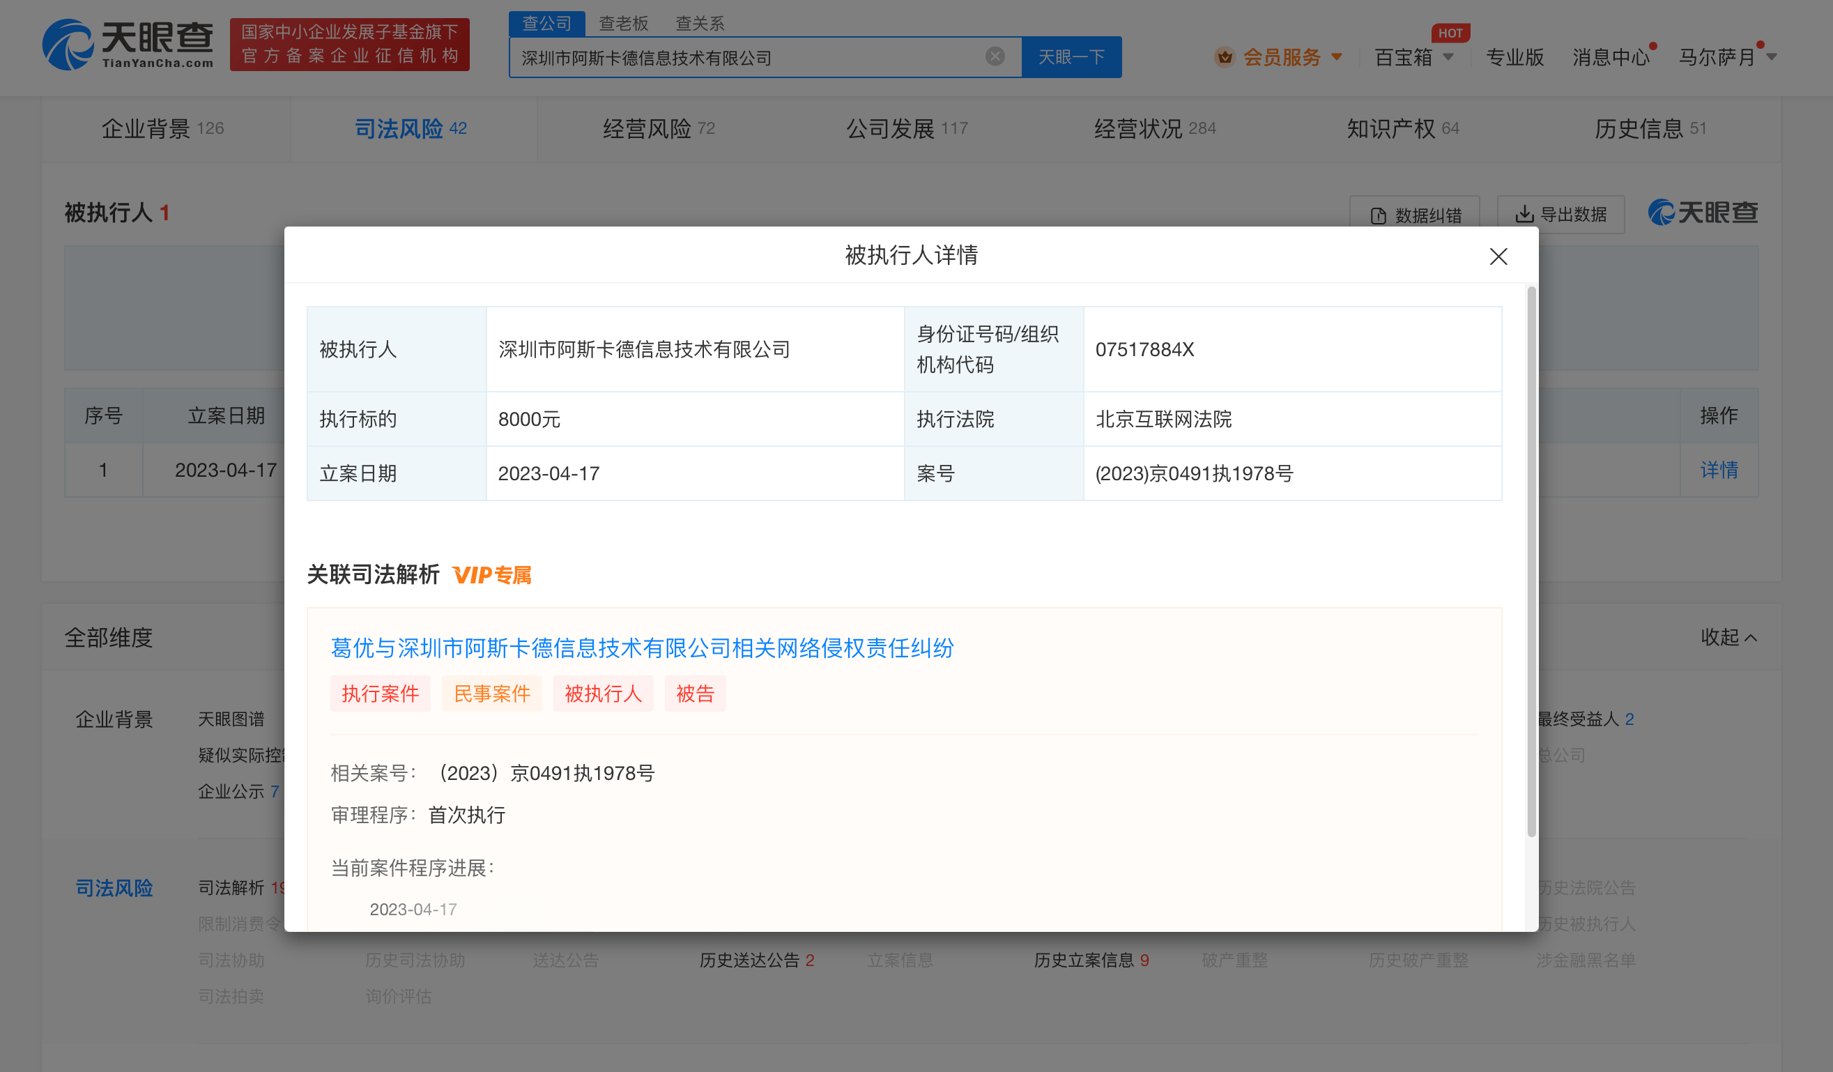The width and height of the screenshot is (1833, 1072).
Task: Click the dialog vertical scrollbar
Action: pos(1531,562)
